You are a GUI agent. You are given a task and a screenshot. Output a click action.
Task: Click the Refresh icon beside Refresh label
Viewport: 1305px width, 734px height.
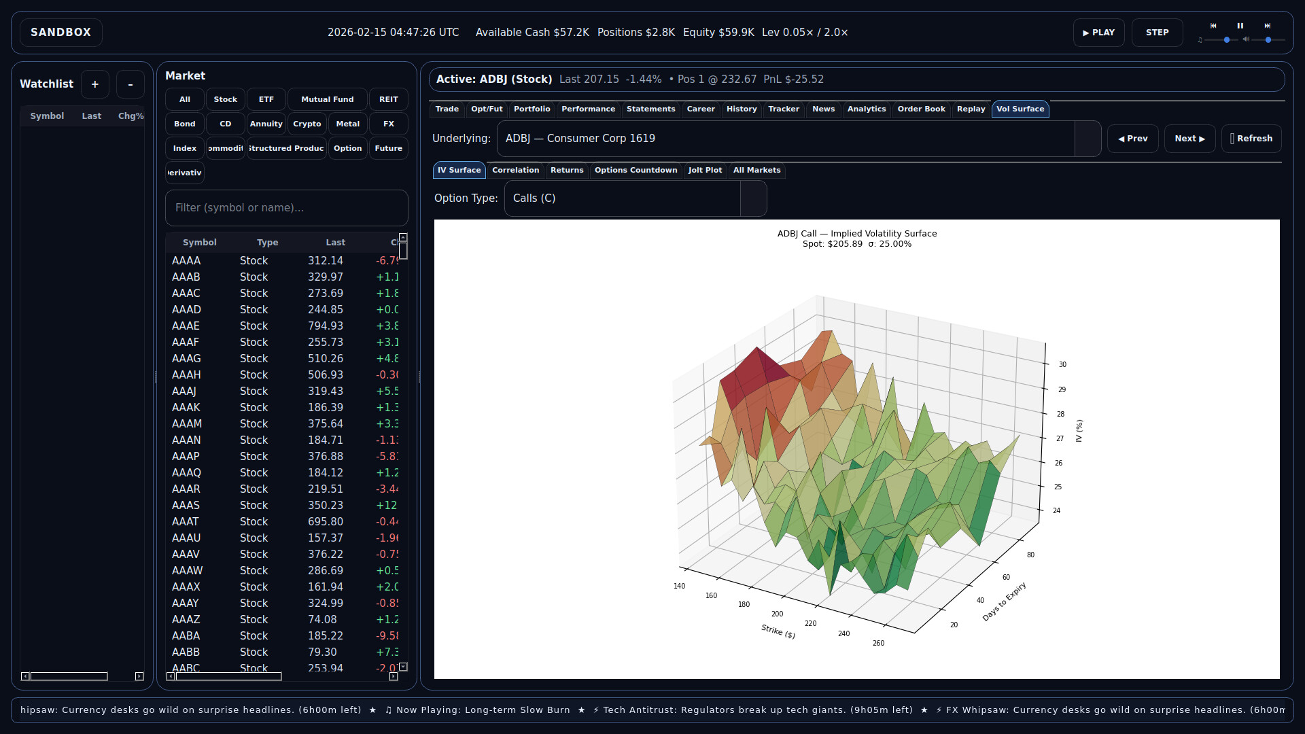(x=1233, y=138)
